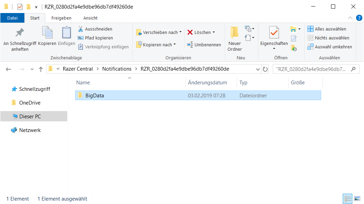Screen dimensions: 364x204
Task: Click Ausschneiden scissors button
Action: click(x=95, y=29)
